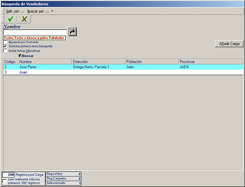Click the Provincia column header
The image size is (245, 187).
tap(211, 62)
